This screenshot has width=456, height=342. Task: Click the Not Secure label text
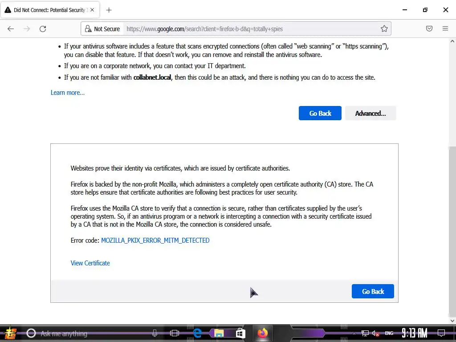107,29
